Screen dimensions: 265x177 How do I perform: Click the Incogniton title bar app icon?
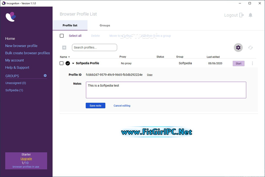4,3
